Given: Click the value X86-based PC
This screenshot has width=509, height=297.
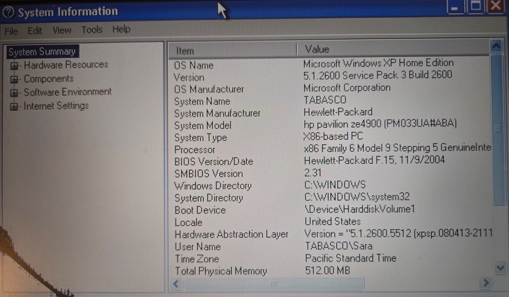Looking at the screenshot, I should [333, 136].
